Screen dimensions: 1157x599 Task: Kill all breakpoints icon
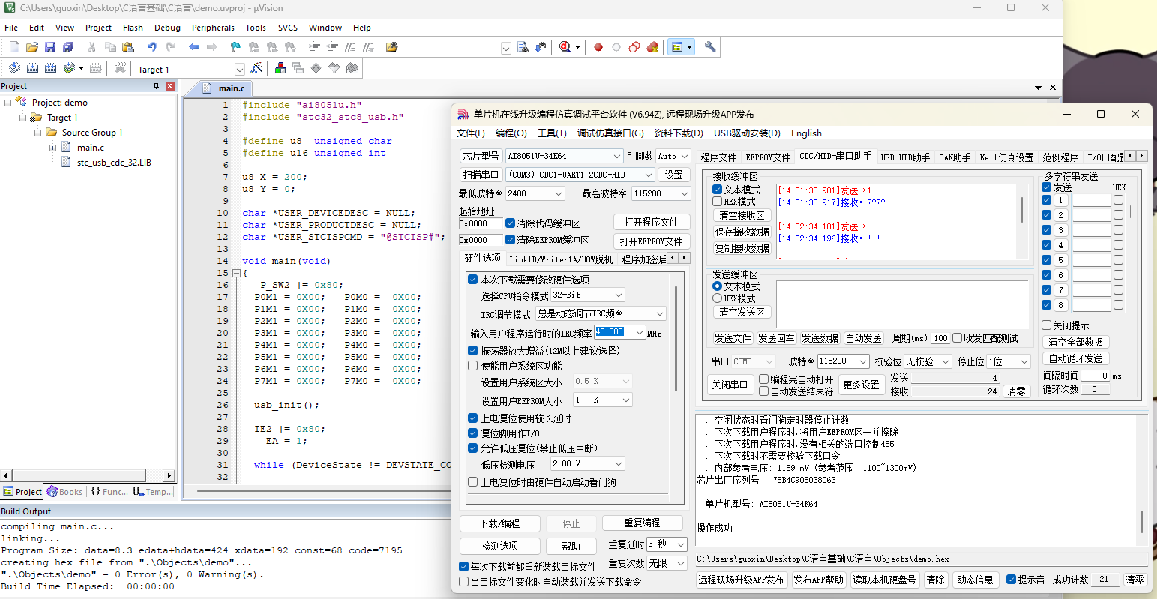(x=653, y=47)
